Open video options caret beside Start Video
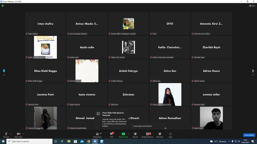Image resolution: width=257 pixels, height=144 pixels. [x=24, y=134]
